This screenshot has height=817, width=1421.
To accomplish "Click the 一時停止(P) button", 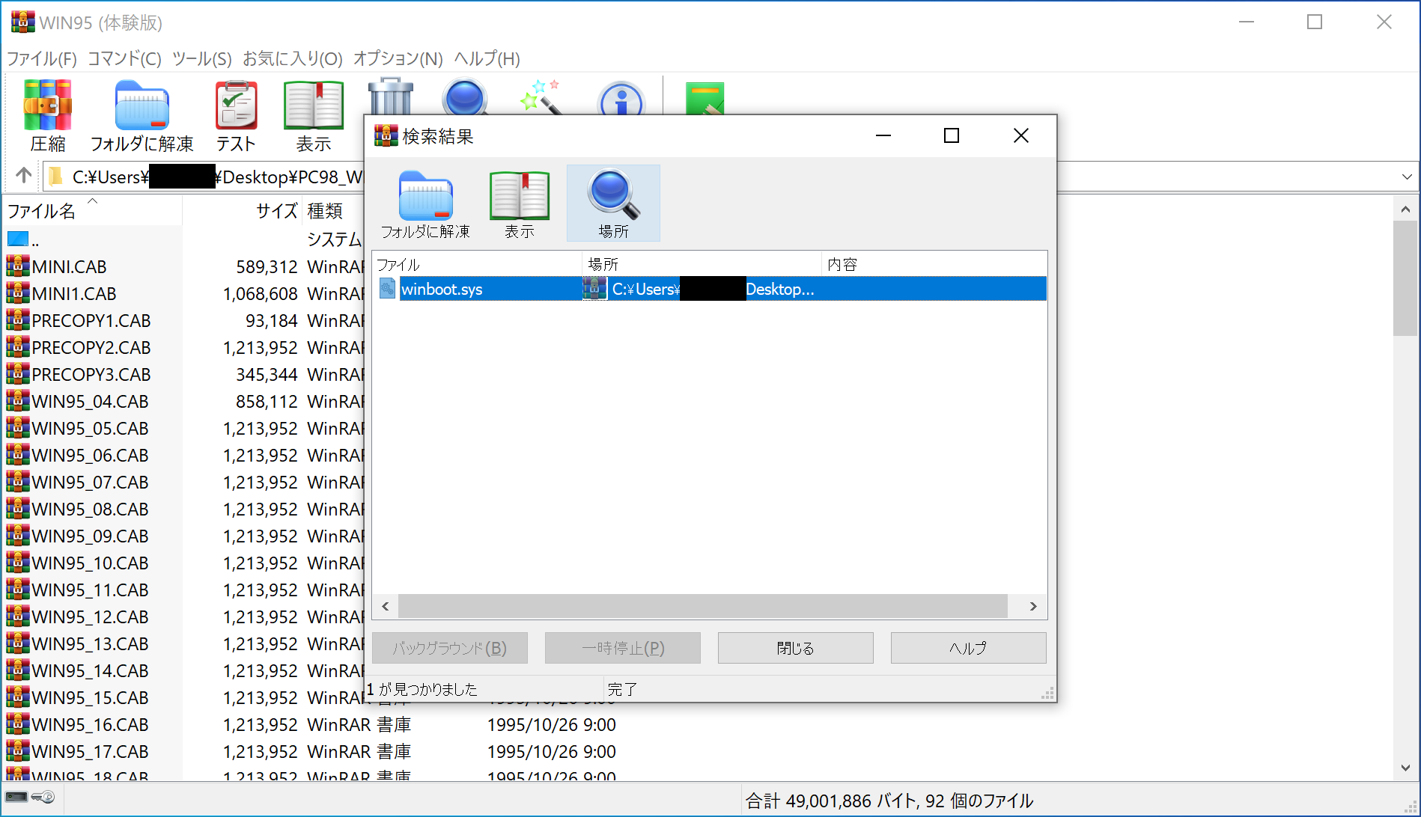I will tap(622, 648).
